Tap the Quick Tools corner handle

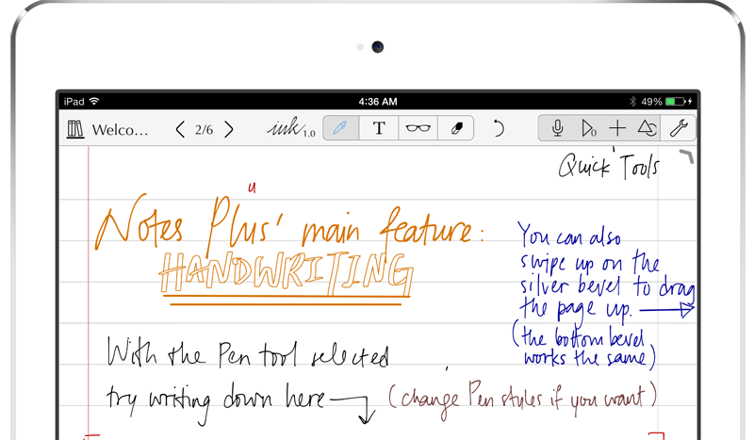pos(687,156)
